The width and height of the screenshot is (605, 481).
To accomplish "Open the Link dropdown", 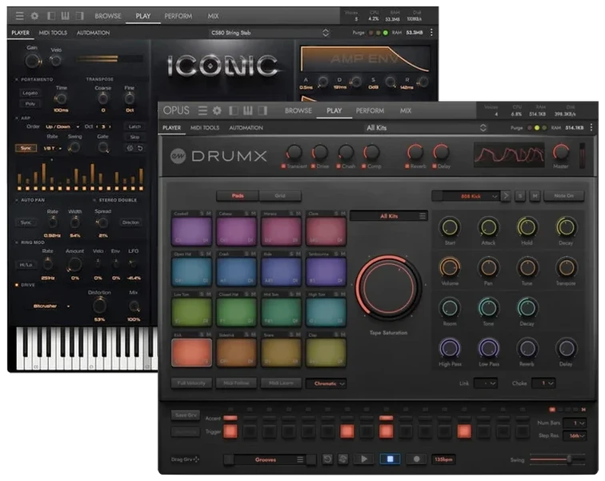I will 486,383.
